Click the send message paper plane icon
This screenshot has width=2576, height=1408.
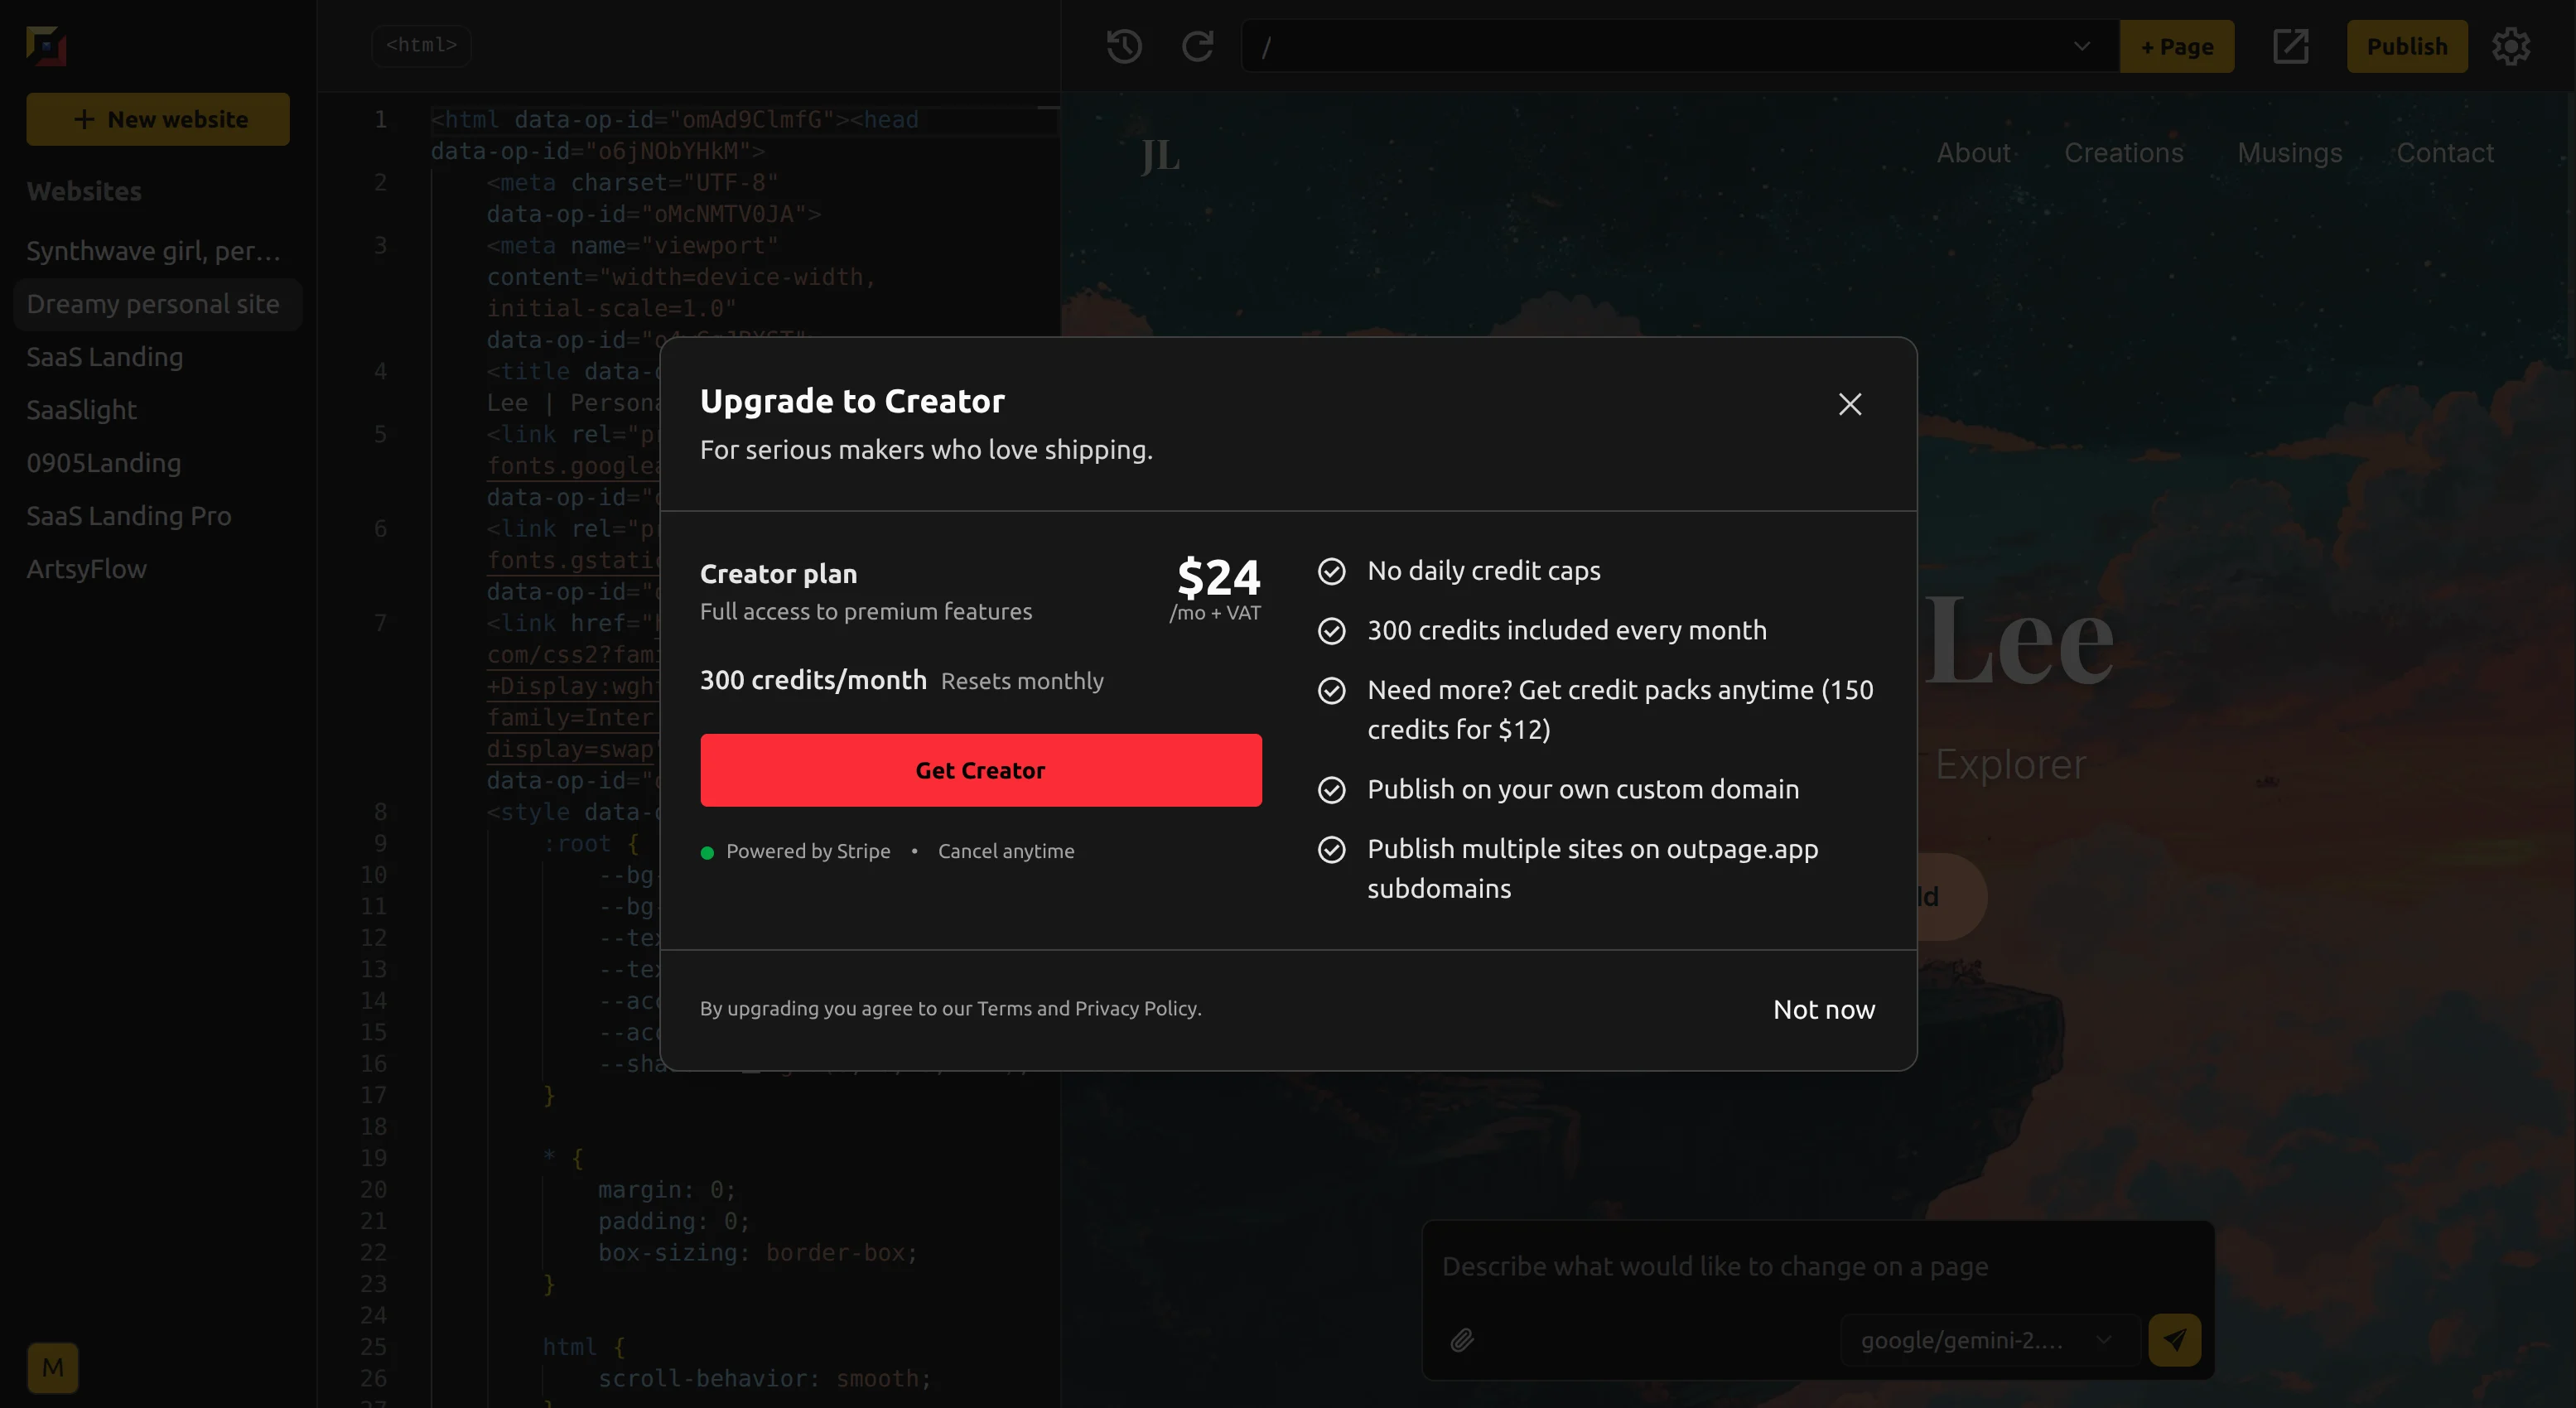pyautogui.click(x=2174, y=1340)
